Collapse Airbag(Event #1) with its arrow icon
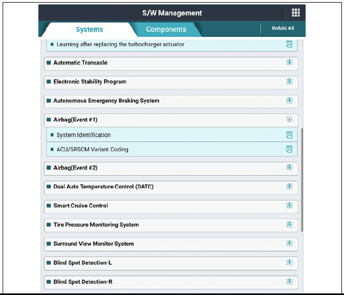Viewport: 344px width, 295px height. [290, 119]
